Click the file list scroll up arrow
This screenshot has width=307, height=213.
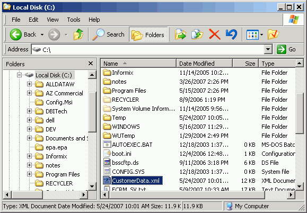click(x=300, y=63)
